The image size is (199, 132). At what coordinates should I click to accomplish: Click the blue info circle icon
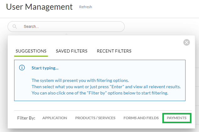click(22, 68)
